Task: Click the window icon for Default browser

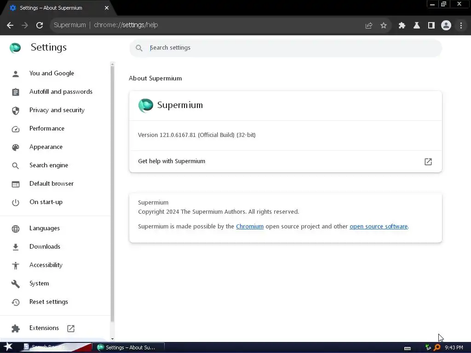Action: 15,184
